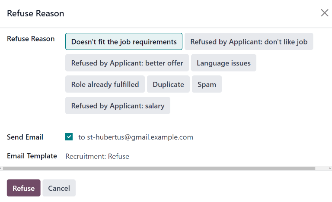Click the "Refuse Reason" dialog title

[x=35, y=13]
